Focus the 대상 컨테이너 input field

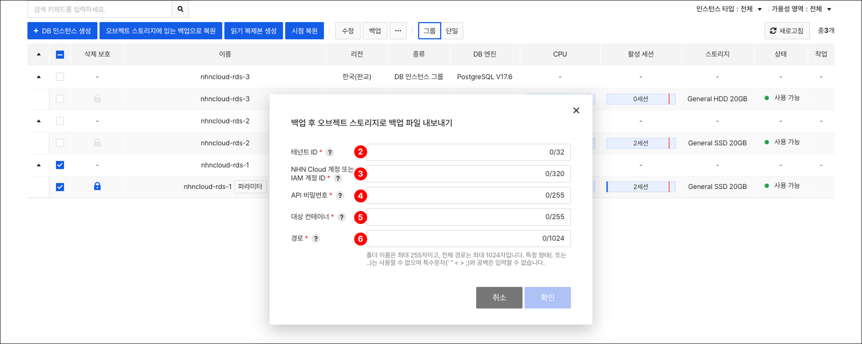pos(469,217)
